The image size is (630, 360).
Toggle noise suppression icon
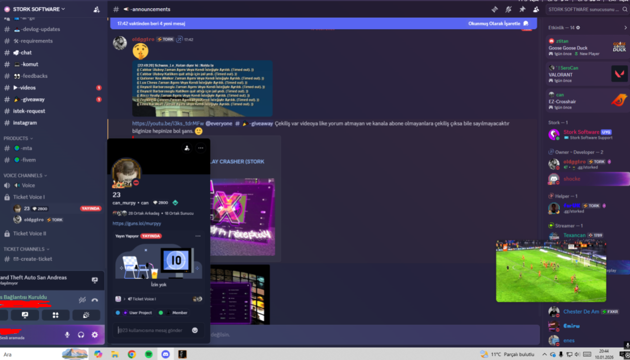(x=82, y=300)
